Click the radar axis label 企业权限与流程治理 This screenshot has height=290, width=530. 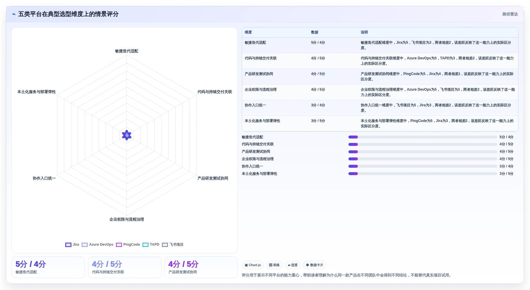click(127, 219)
